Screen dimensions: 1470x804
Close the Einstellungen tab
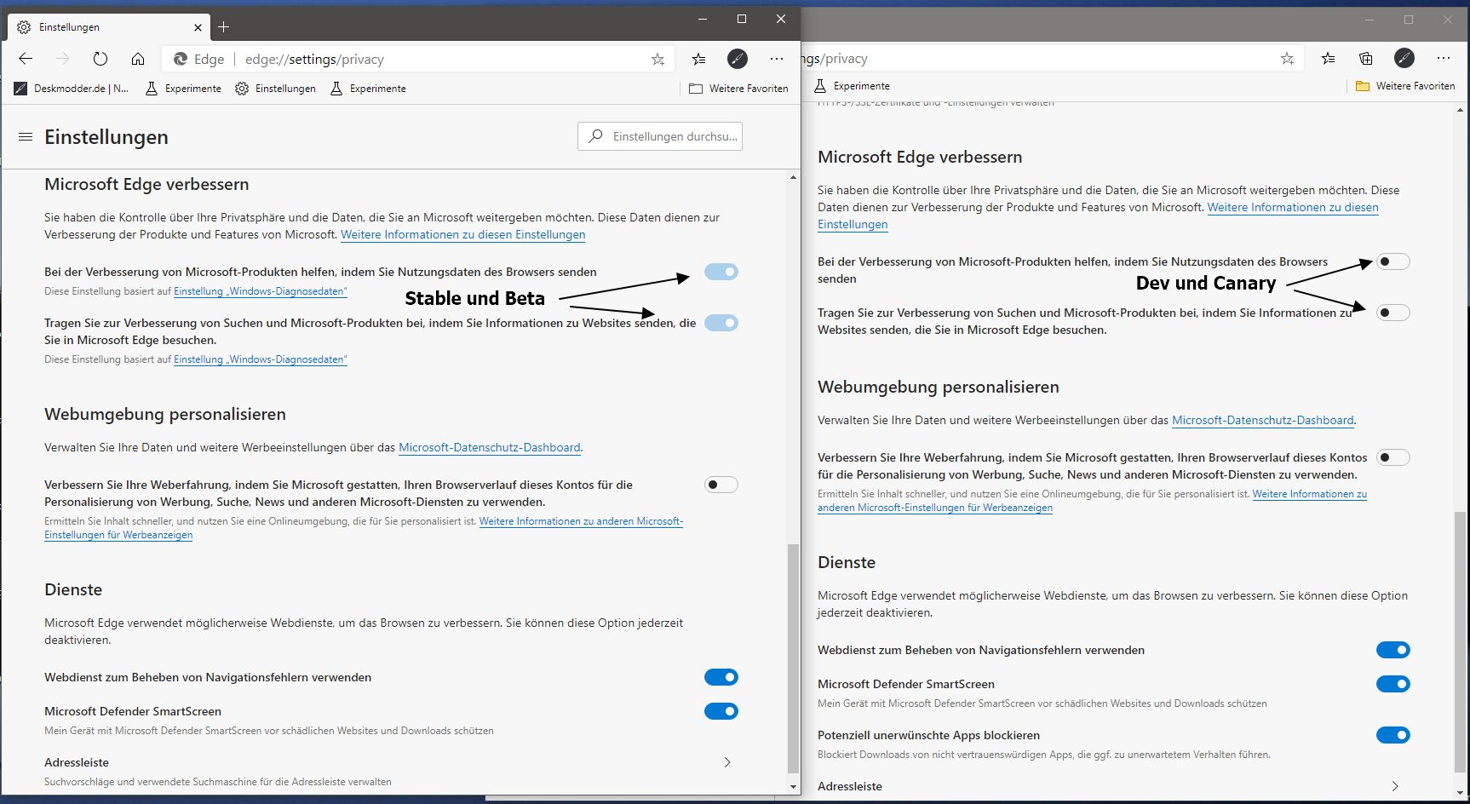(x=198, y=27)
